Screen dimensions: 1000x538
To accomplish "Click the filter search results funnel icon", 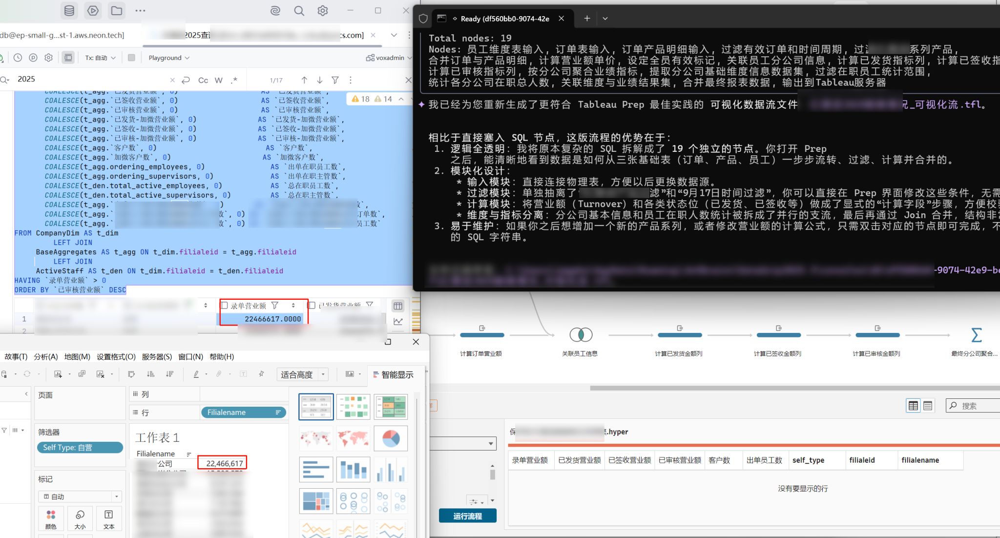I will click(335, 80).
